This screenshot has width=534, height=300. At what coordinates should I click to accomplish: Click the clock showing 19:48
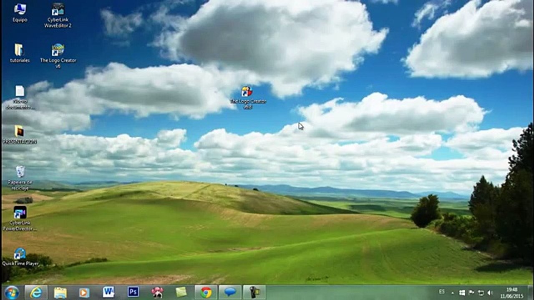(512, 292)
